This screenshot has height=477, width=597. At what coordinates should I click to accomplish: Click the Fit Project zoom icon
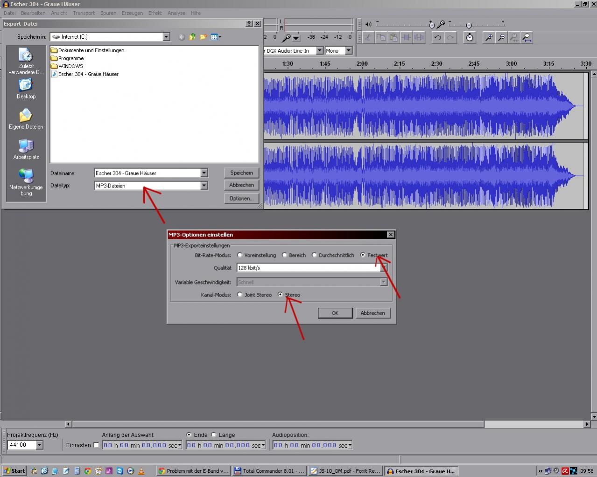[527, 37]
